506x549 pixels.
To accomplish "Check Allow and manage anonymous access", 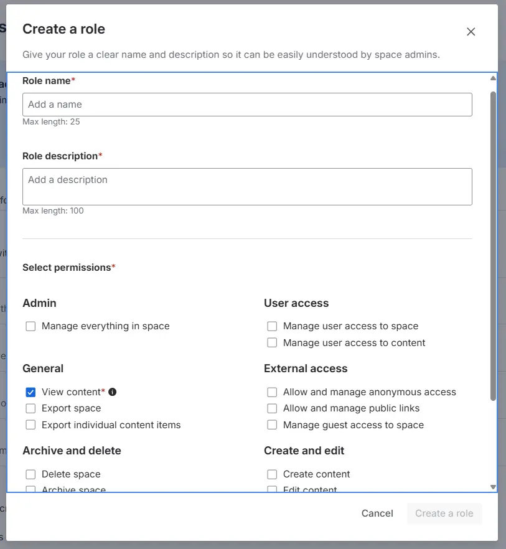I will click(x=272, y=392).
